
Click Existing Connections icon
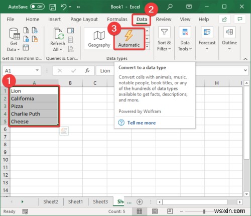point(35,39)
